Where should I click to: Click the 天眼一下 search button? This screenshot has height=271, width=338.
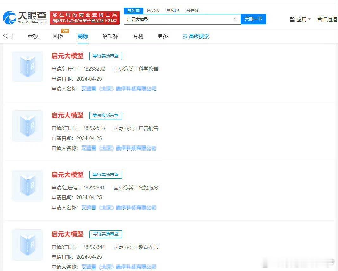click(253, 19)
